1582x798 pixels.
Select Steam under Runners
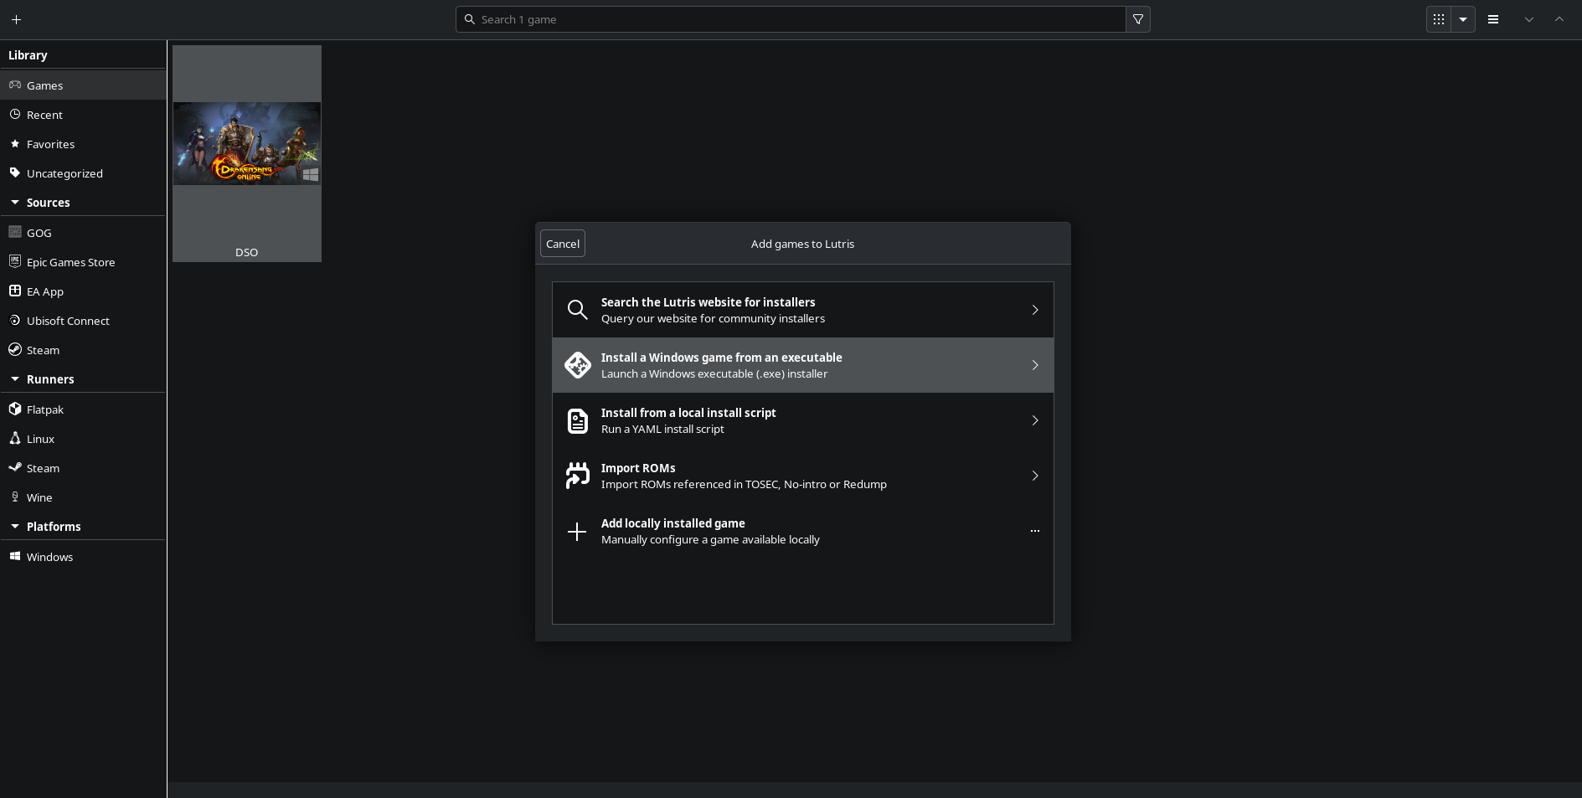(x=83, y=468)
